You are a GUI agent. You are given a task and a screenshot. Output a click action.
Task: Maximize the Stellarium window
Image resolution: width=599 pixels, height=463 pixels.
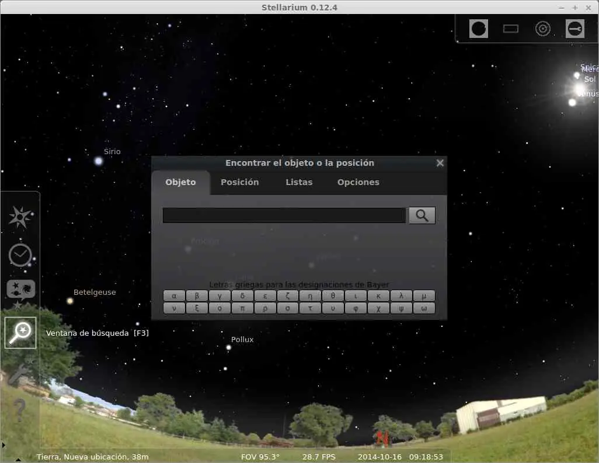(575, 8)
